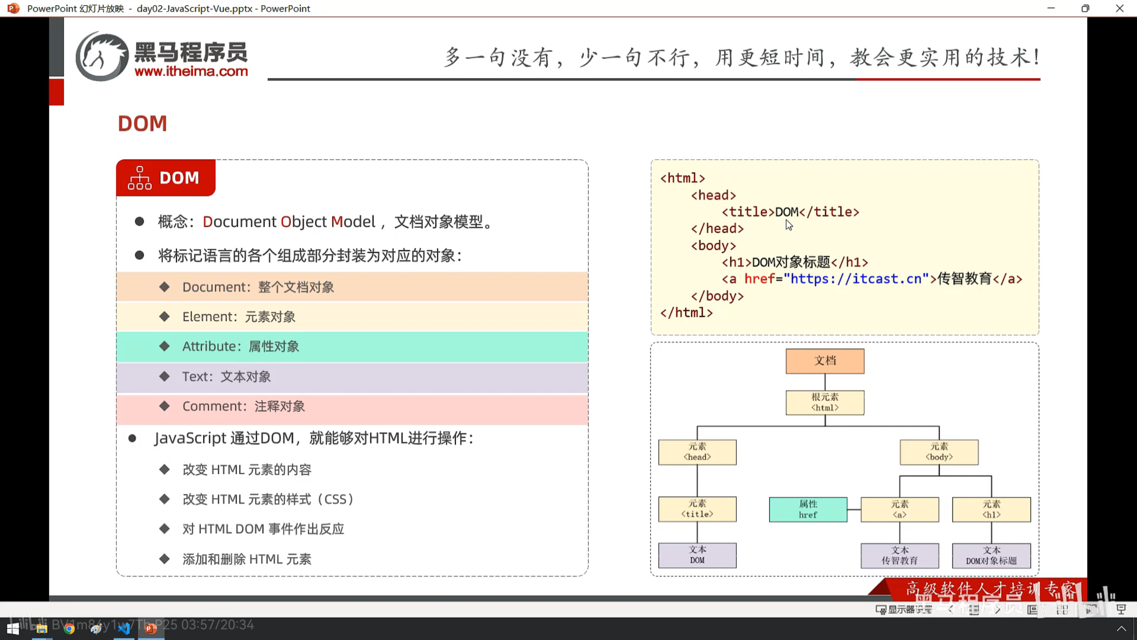Click the 文本 DOM对象标题 leaf node
The image size is (1137, 640).
click(992, 556)
